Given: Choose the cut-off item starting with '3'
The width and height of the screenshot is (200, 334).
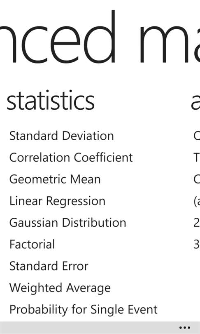Looking at the screenshot, I should (x=197, y=245).
